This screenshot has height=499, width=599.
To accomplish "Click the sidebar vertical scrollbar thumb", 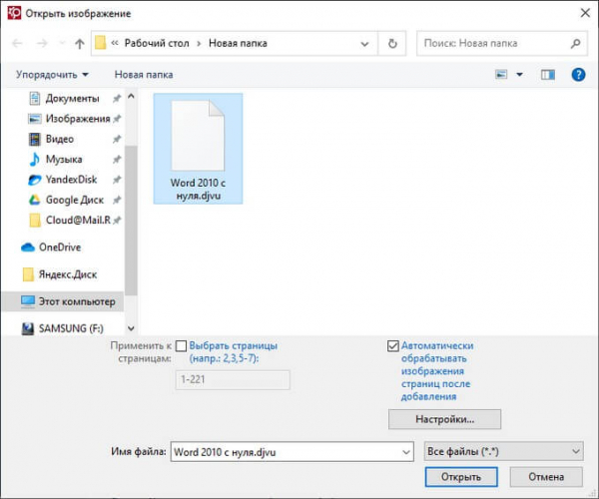I will [x=131, y=220].
